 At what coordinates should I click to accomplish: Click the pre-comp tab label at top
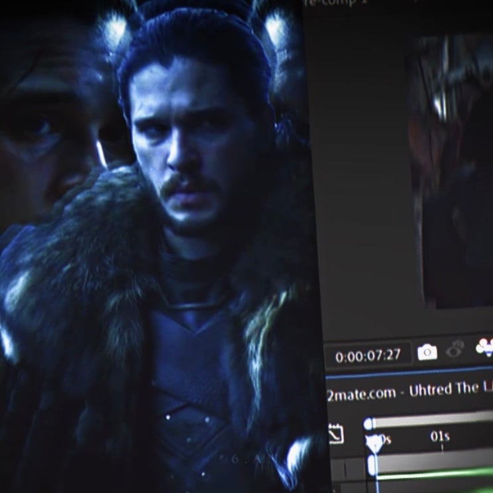(335, 3)
